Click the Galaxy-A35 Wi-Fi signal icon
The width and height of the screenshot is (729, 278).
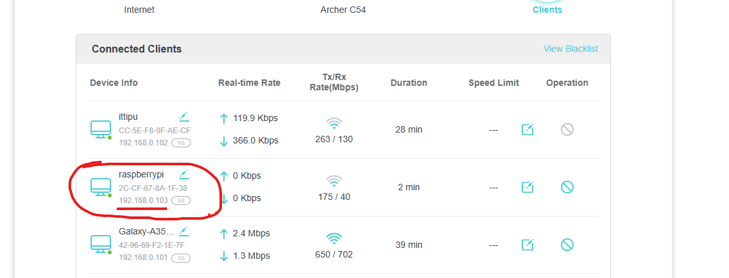pyautogui.click(x=334, y=238)
